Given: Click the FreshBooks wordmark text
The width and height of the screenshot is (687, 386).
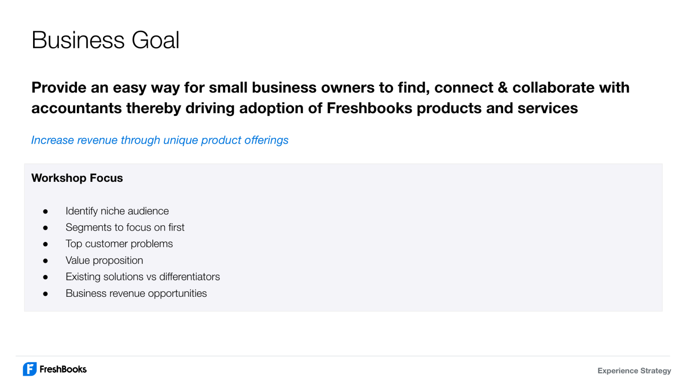Looking at the screenshot, I should coord(63,369).
